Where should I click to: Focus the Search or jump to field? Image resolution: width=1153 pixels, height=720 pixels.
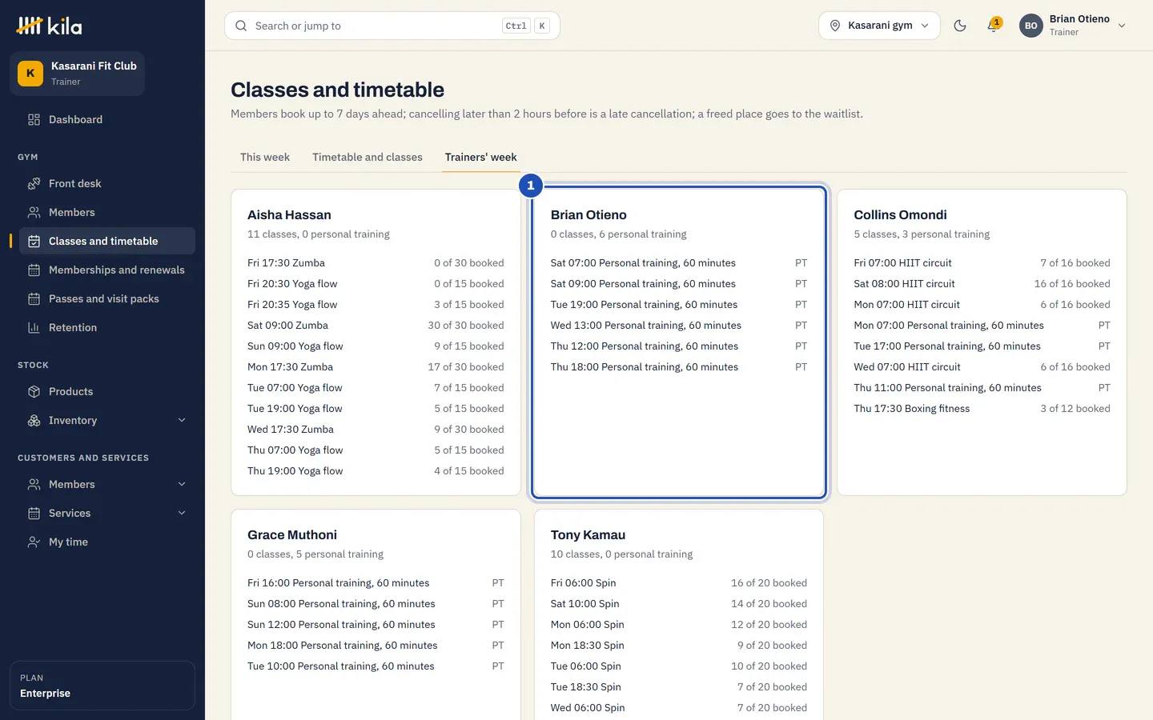pos(392,26)
